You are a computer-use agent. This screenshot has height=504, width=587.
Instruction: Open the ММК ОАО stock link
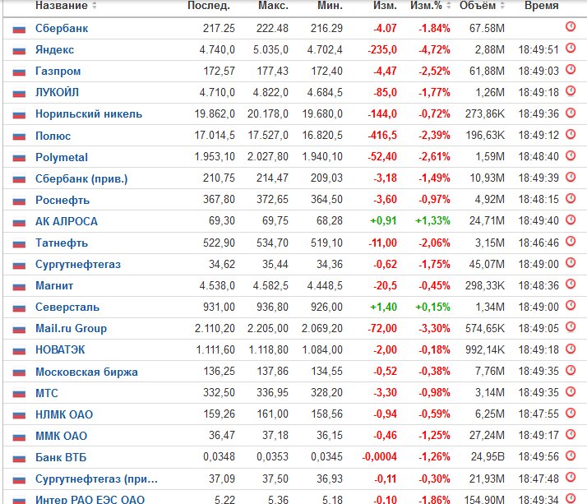pyautogui.click(x=62, y=436)
